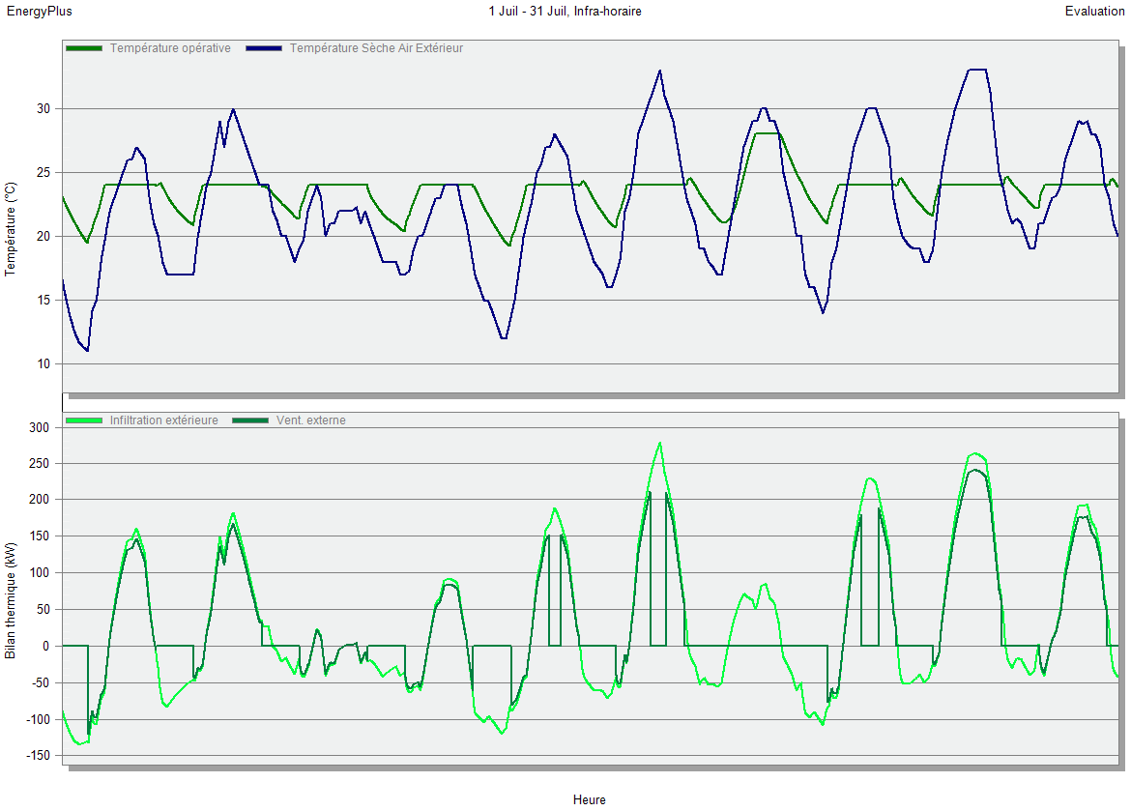The width and height of the screenshot is (1131, 811).
Task: Click the green Température opérative legend swatch
Action: pos(84,48)
